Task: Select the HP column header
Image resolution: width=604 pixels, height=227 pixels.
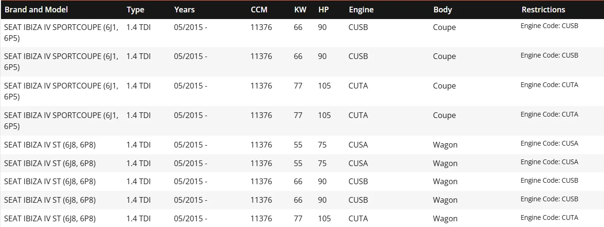Action: 323,10
